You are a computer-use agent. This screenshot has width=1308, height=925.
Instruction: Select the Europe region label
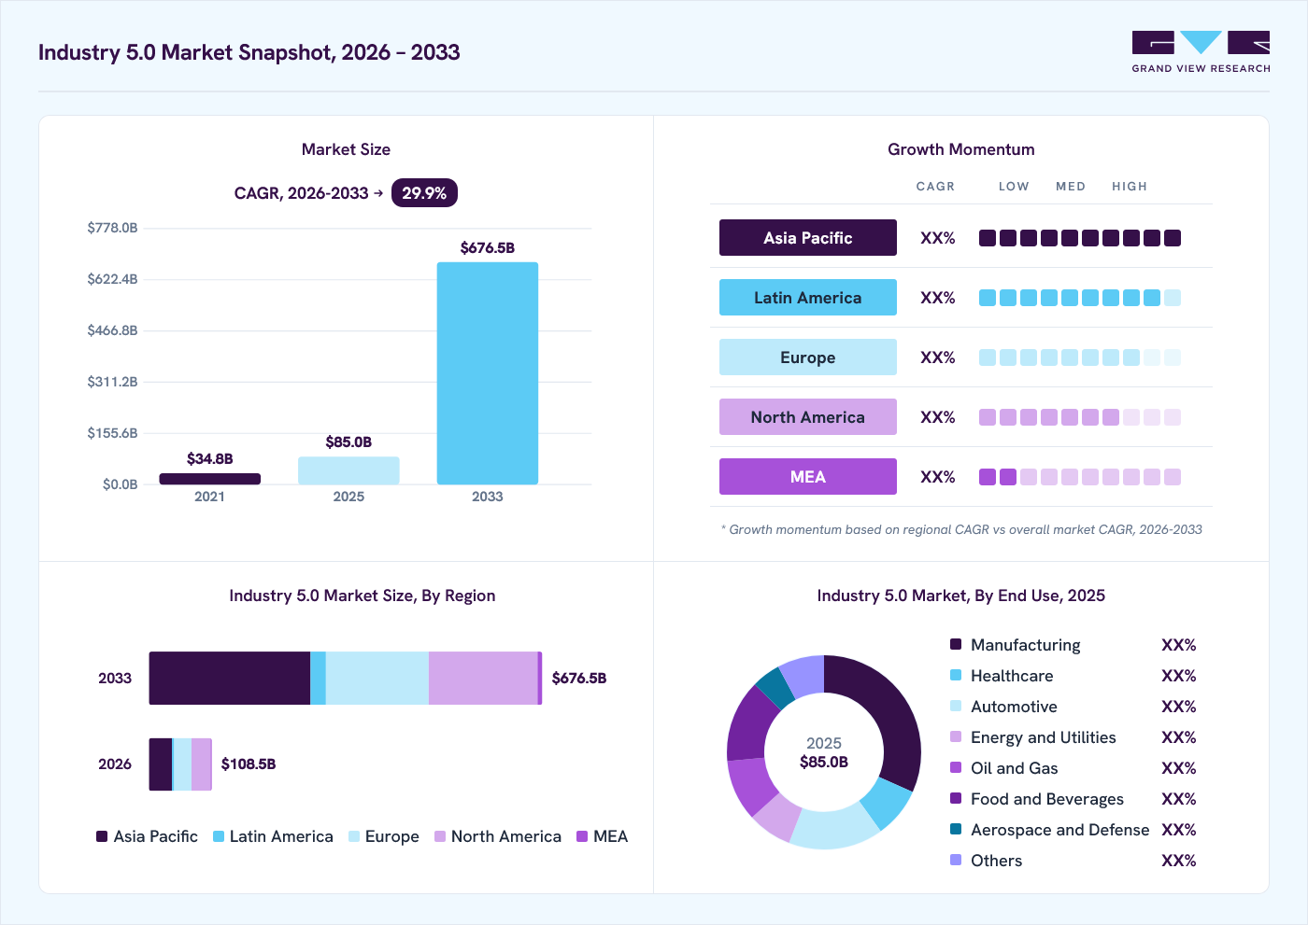pyautogui.click(x=808, y=357)
